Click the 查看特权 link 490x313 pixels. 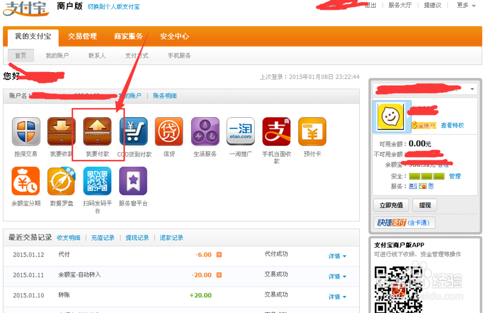452,126
